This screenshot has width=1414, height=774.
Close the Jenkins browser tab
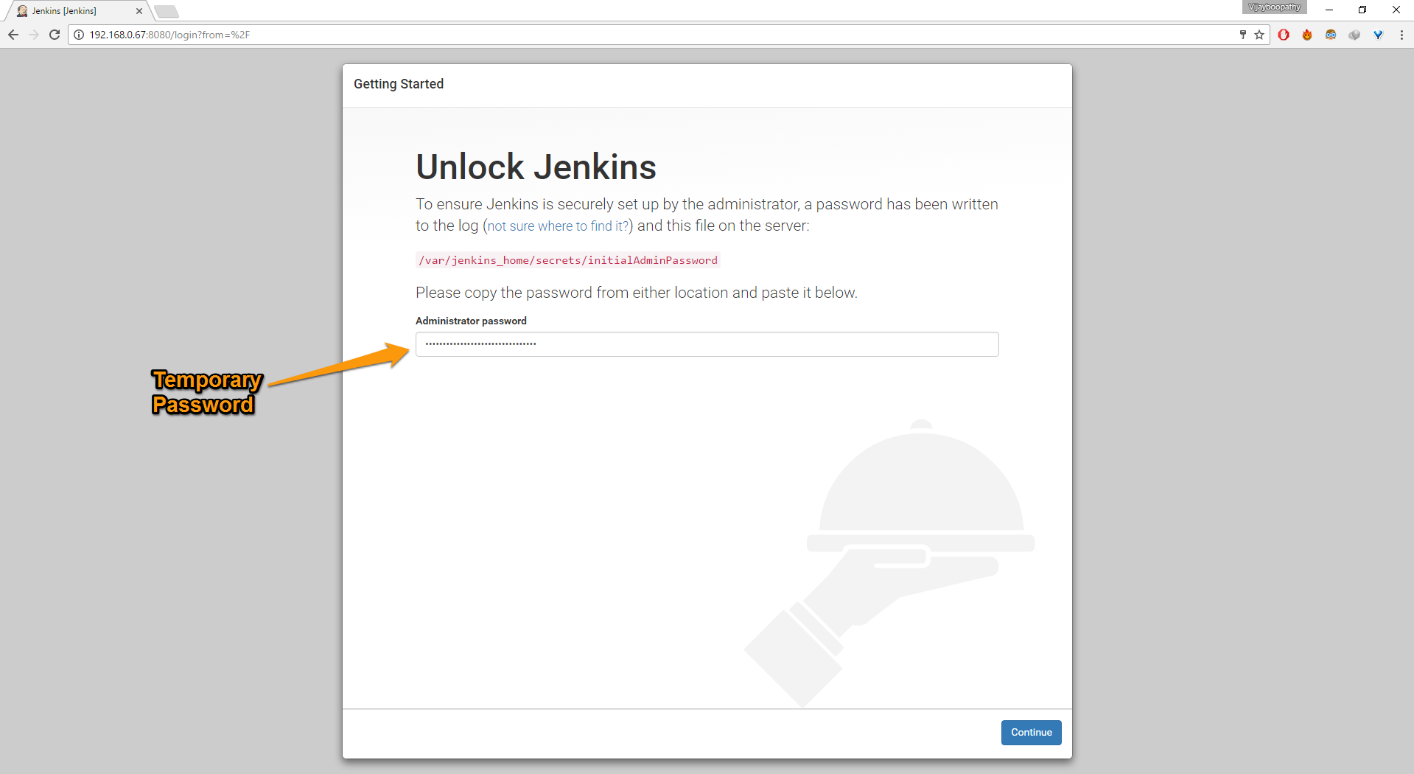(x=139, y=11)
